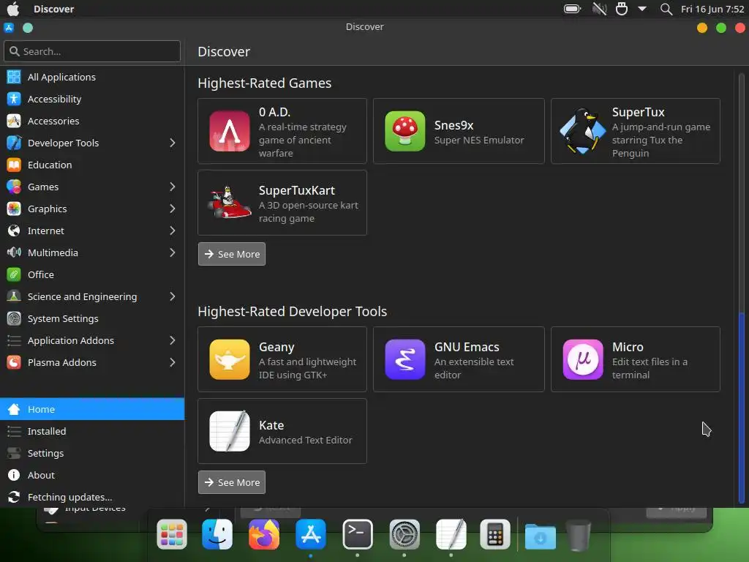
Task: Click the Discover menu in top bar
Action: point(53,9)
